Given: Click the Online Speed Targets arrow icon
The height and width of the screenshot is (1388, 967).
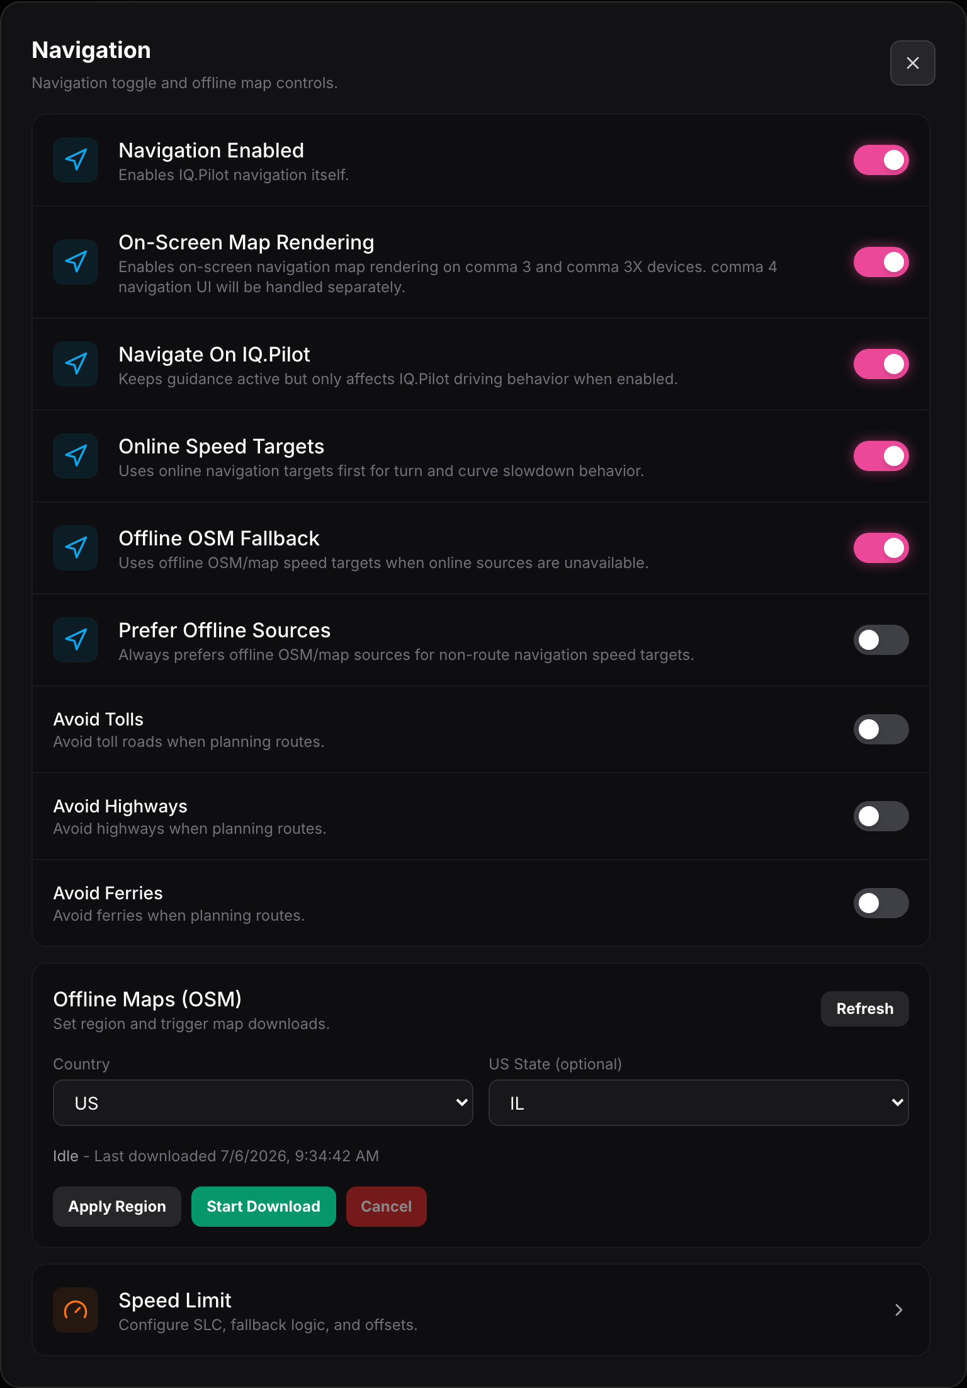Looking at the screenshot, I should [76, 456].
